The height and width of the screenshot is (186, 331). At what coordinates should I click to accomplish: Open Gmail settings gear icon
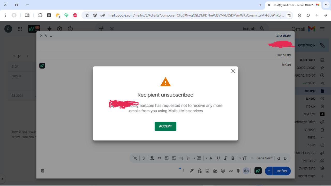(x=60, y=29)
